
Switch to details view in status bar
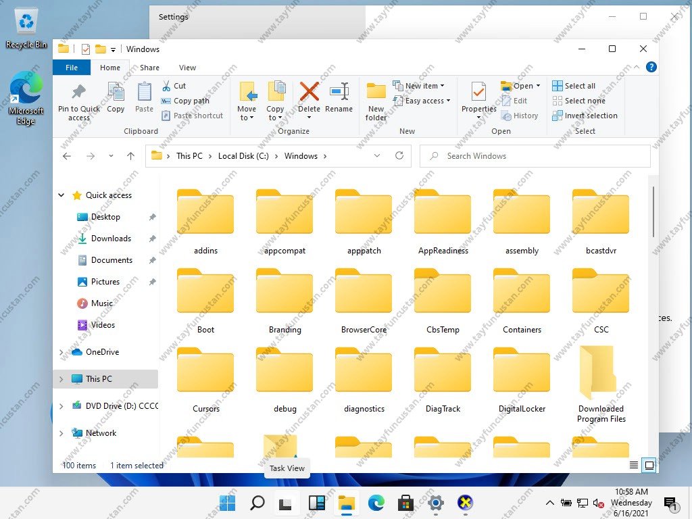(x=634, y=465)
